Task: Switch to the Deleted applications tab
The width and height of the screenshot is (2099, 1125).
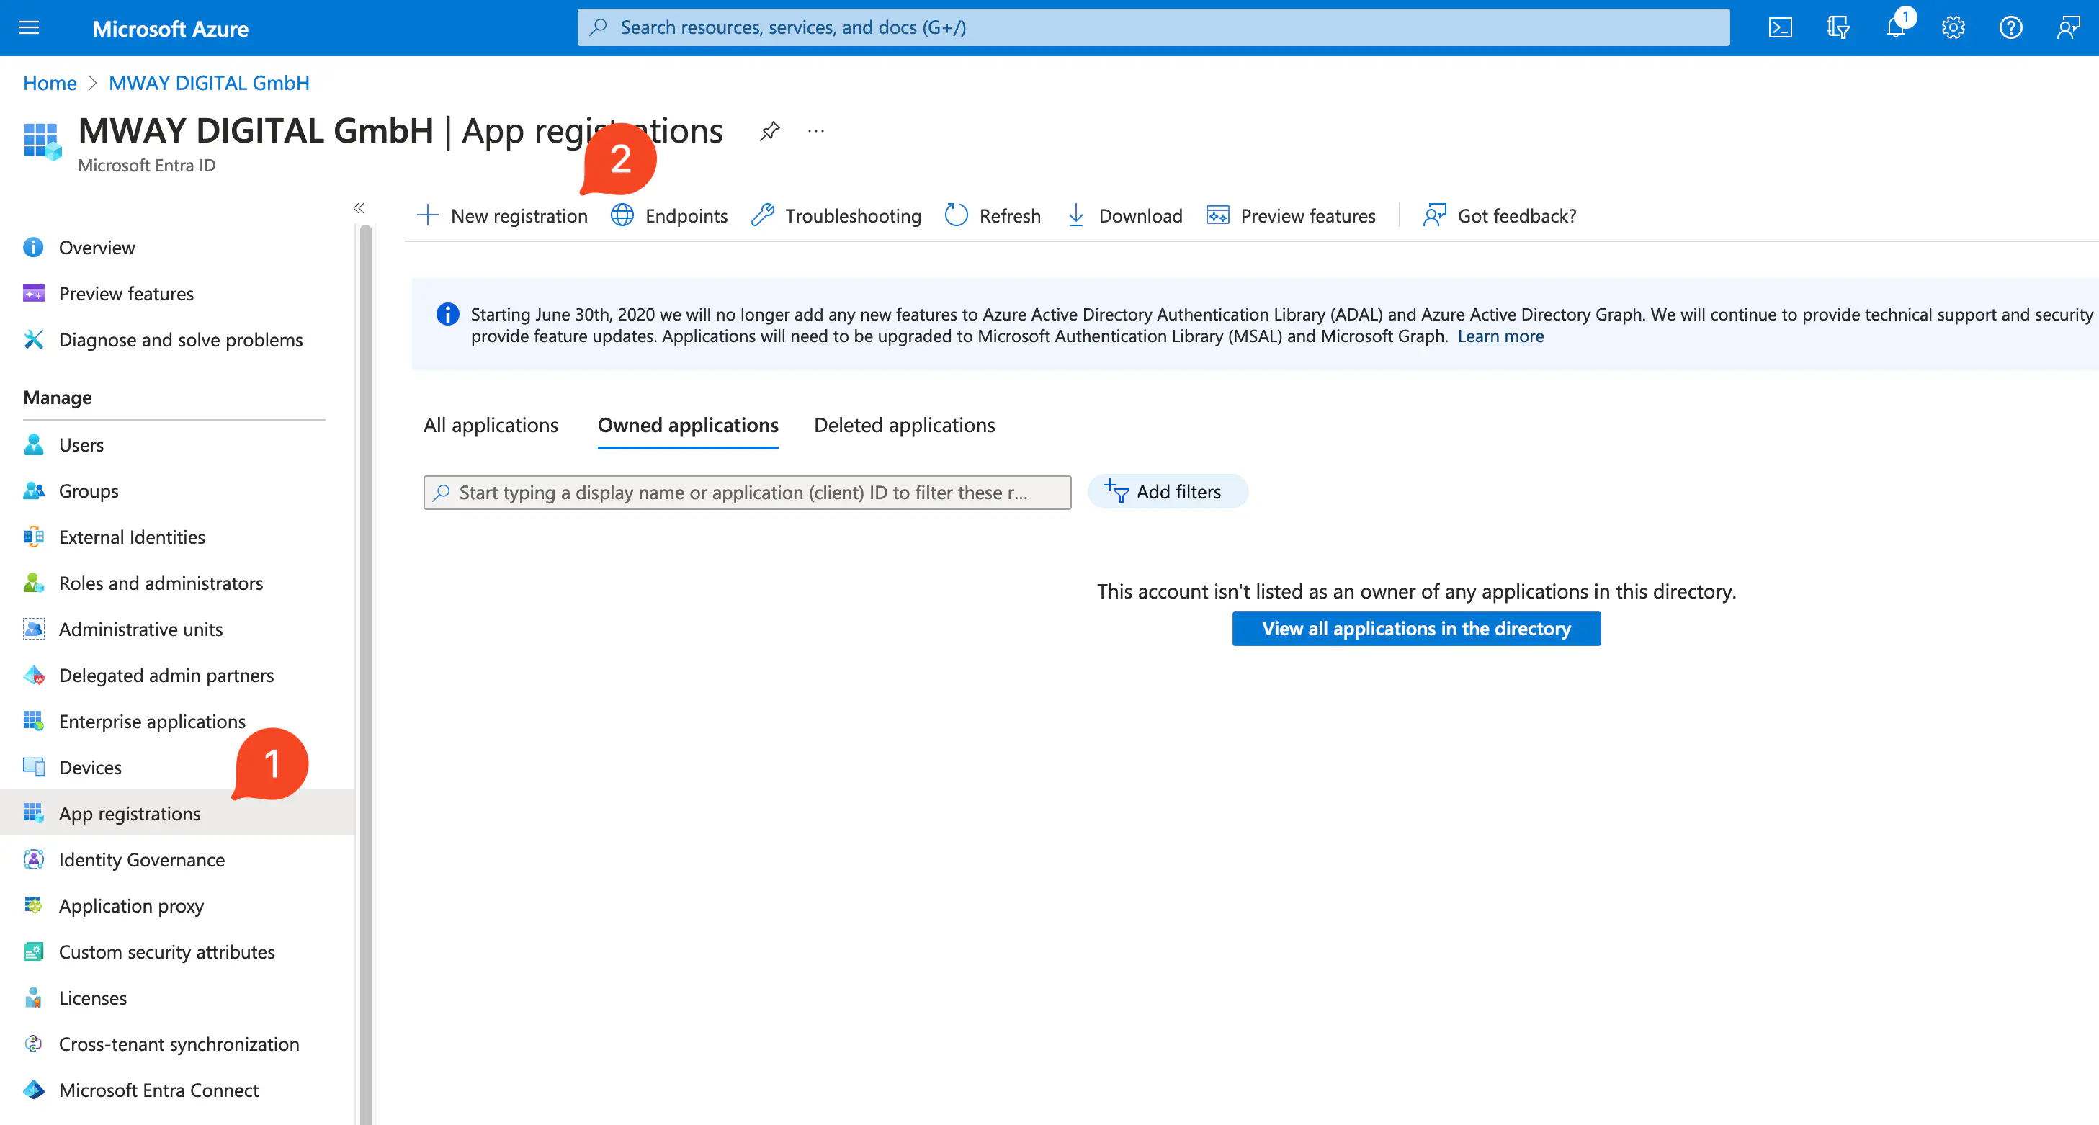Action: 904,425
